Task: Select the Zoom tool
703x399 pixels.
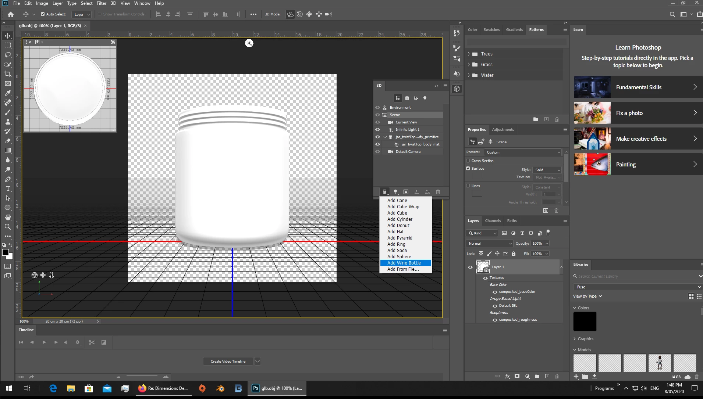Action: click(8, 227)
